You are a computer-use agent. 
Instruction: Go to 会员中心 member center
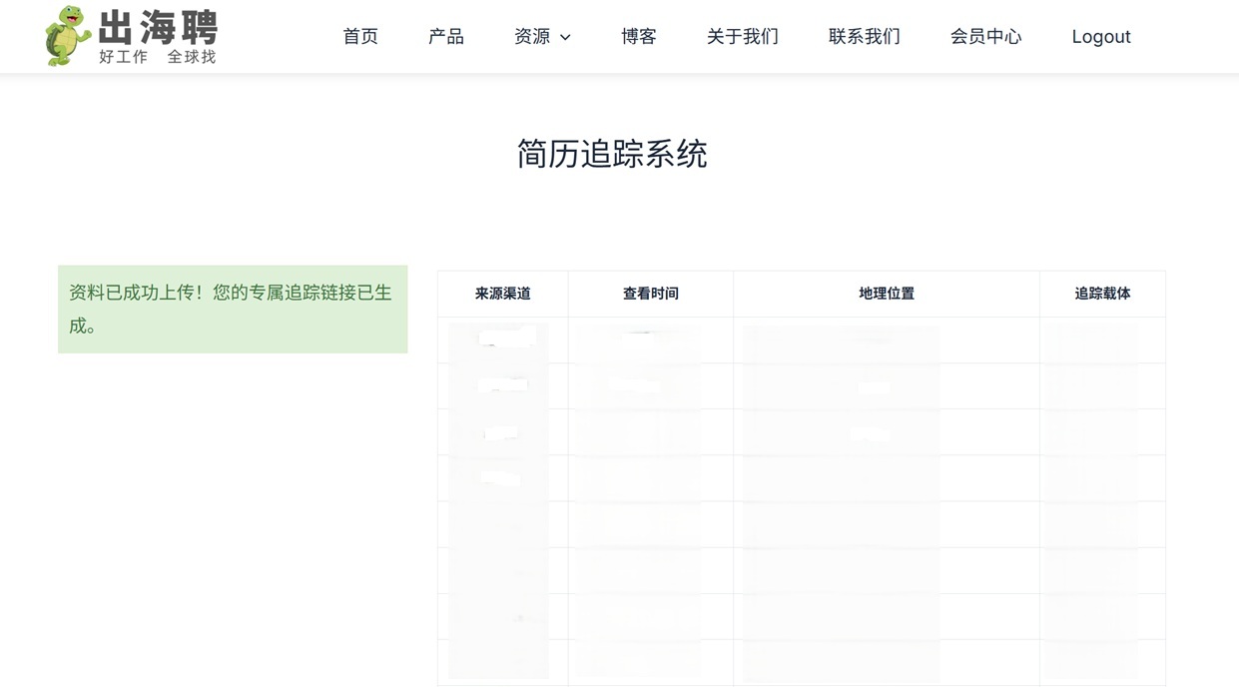tap(986, 37)
